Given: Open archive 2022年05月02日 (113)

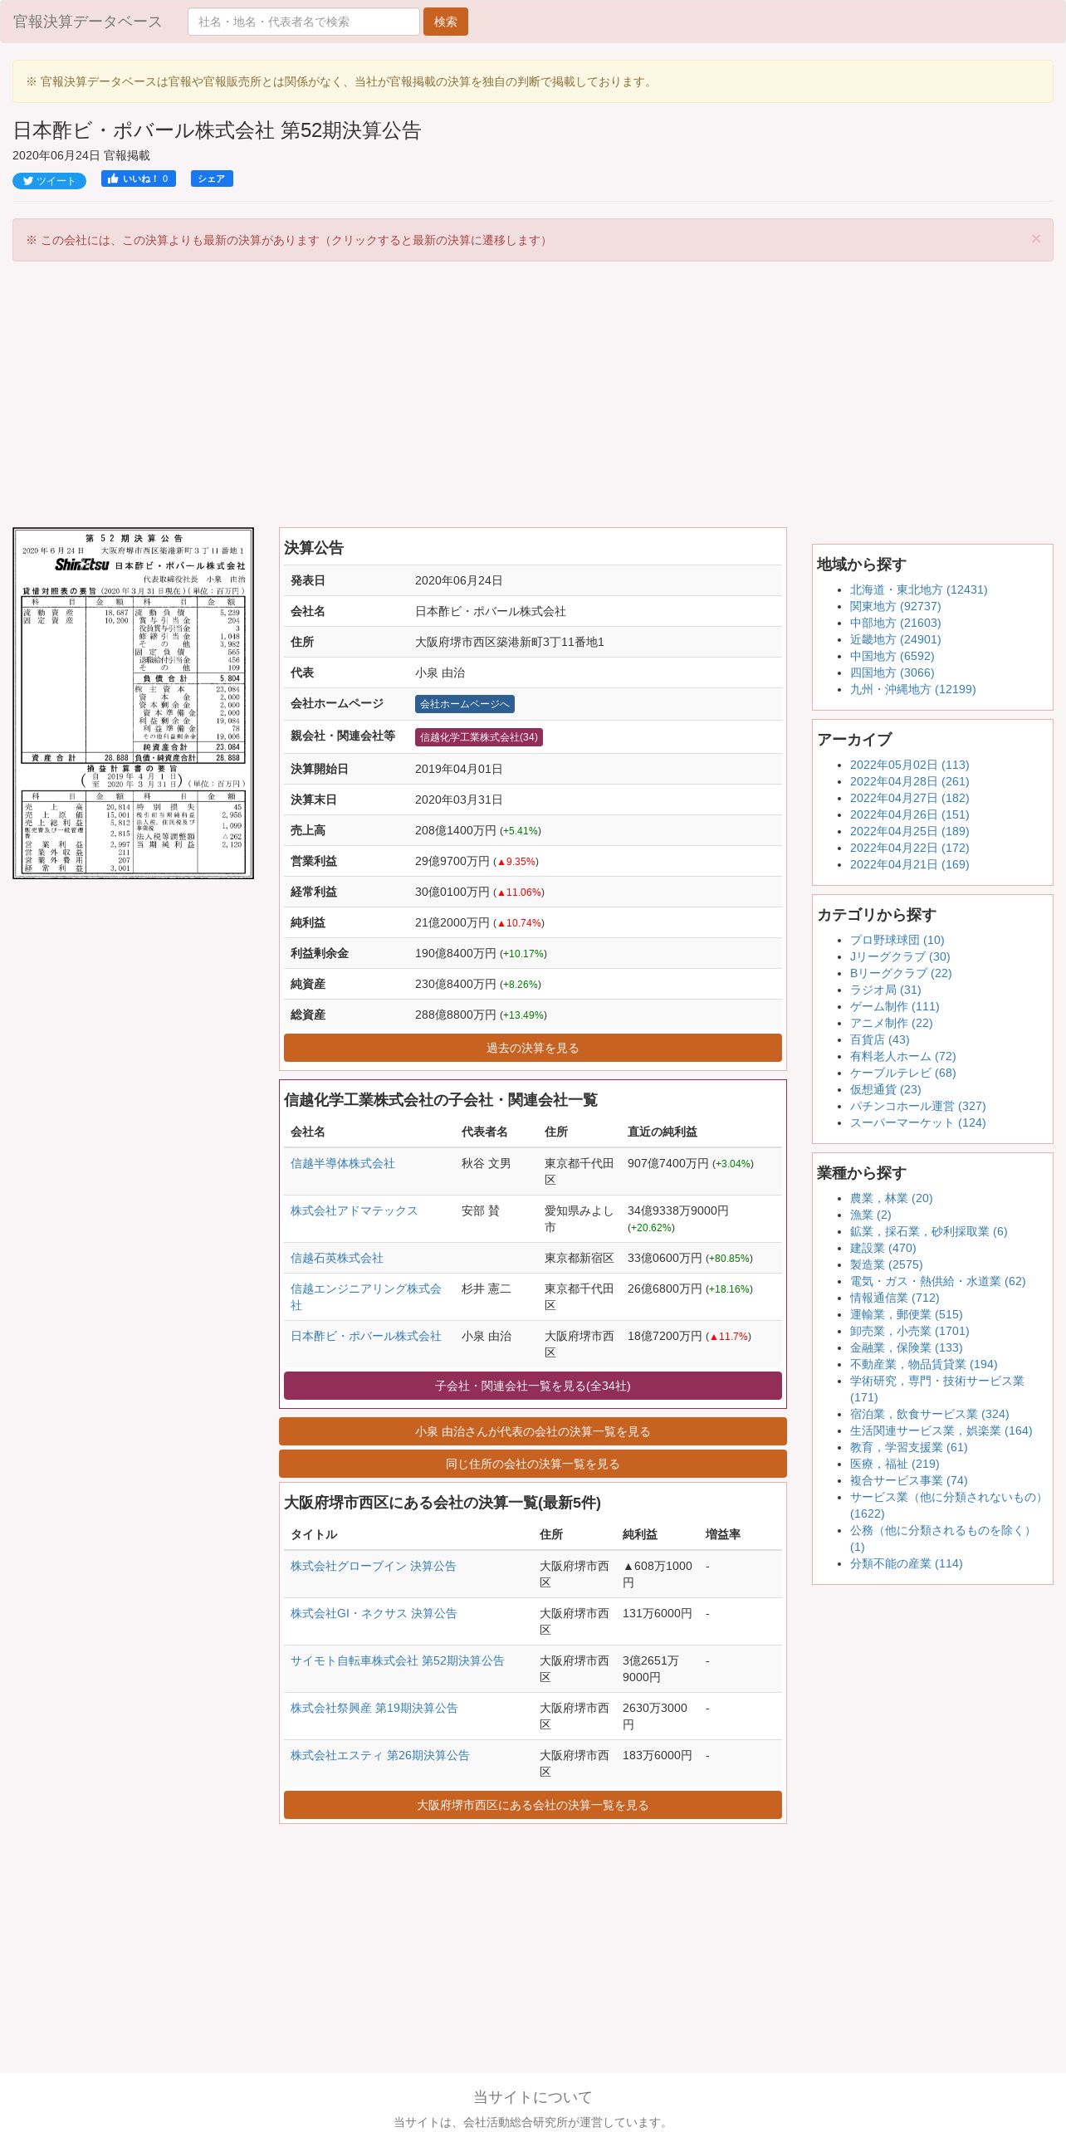Looking at the screenshot, I should tap(909, 765).
